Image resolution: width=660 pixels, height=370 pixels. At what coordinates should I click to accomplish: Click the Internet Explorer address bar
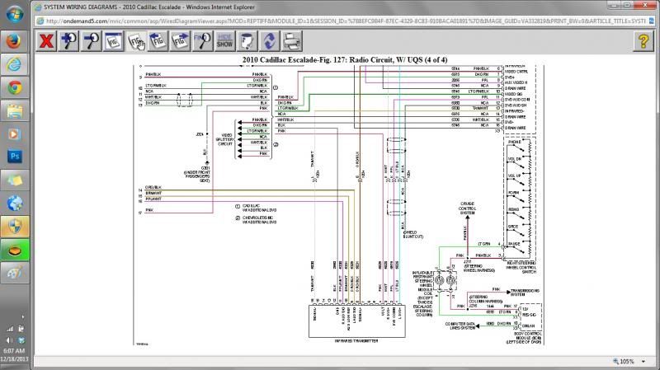point(345,21)
